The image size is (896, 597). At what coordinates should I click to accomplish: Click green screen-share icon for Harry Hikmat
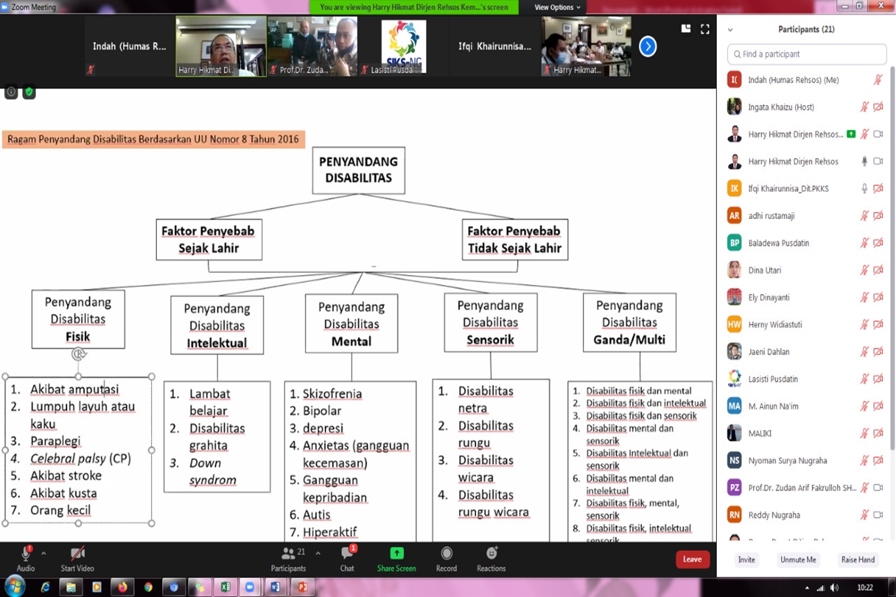pos(851,134)
